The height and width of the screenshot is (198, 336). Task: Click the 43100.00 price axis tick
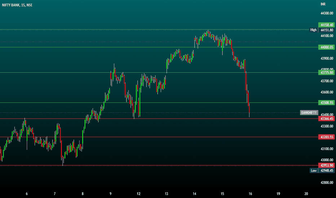327,149
